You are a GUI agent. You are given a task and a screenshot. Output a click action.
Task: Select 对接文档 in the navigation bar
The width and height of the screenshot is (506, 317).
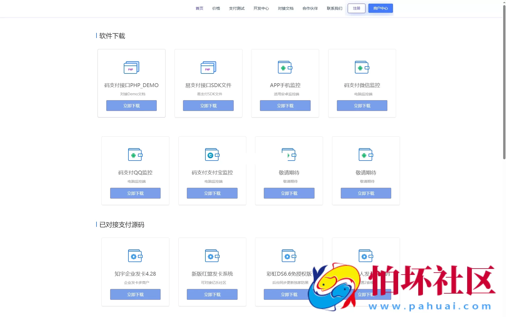(285, 8)
